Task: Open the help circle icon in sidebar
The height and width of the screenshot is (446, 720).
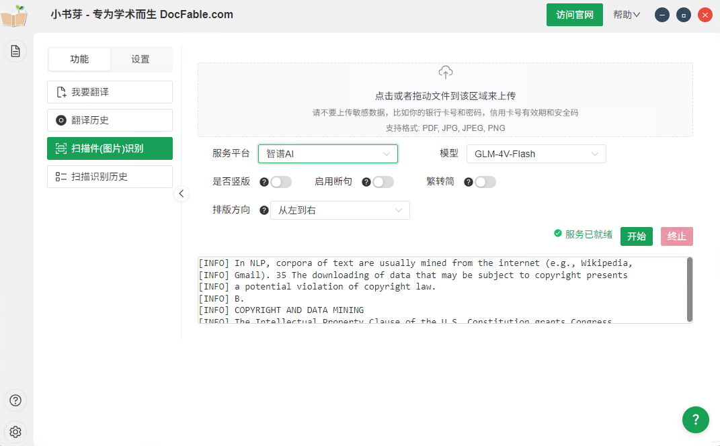Action: tap(15, 400)
